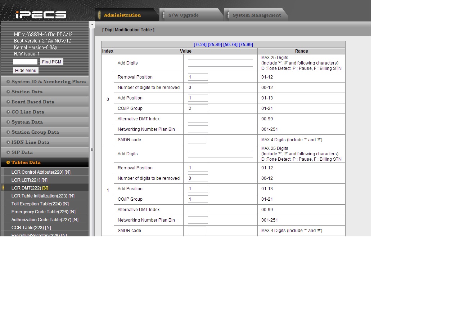Click the sidebar scroll up arrow
This screenshot has height=325, width=455.
pyautogui.click(x=92, y=25)
